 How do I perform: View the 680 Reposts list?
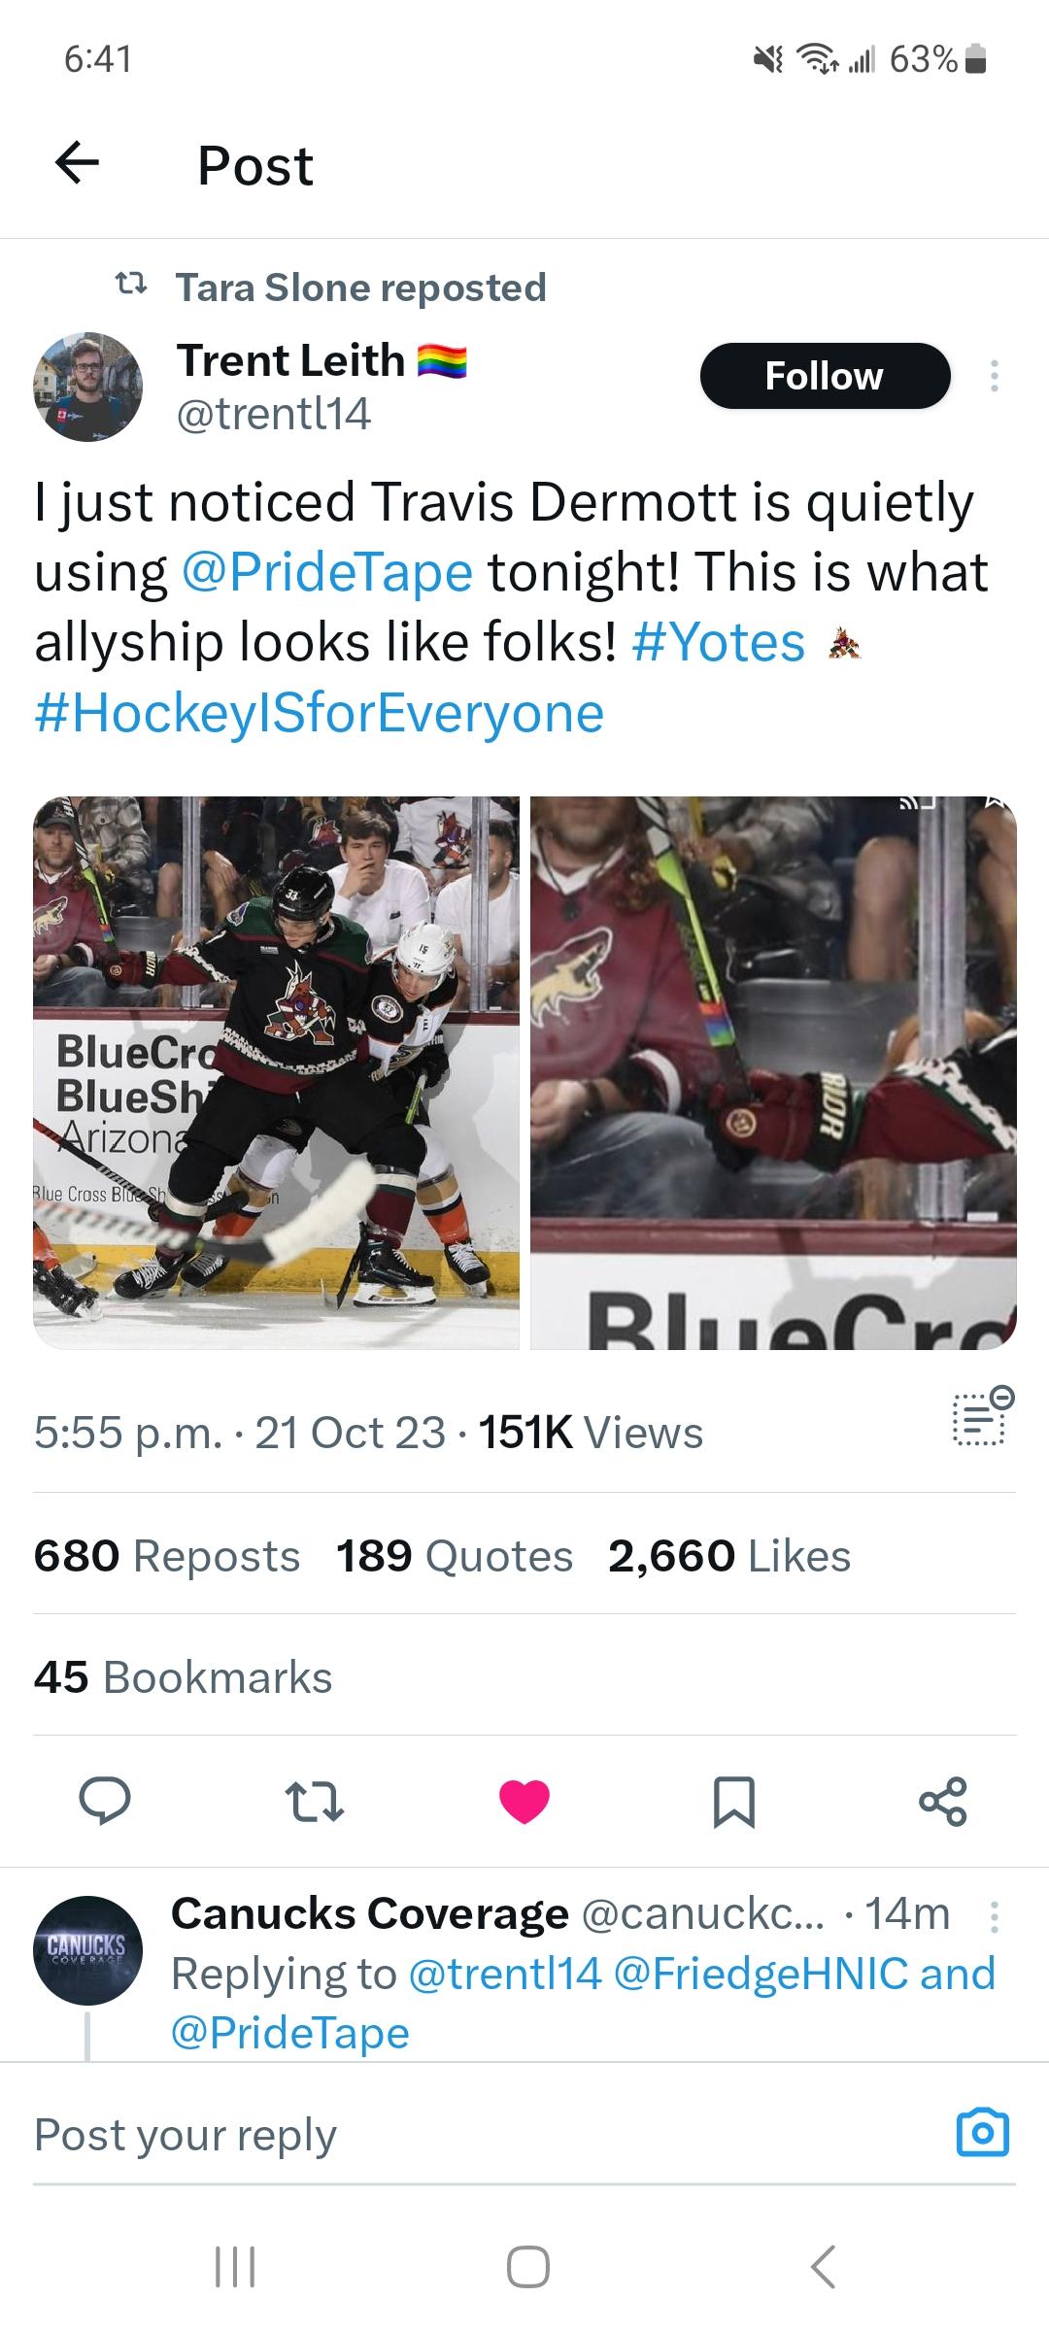[167, 1556]
